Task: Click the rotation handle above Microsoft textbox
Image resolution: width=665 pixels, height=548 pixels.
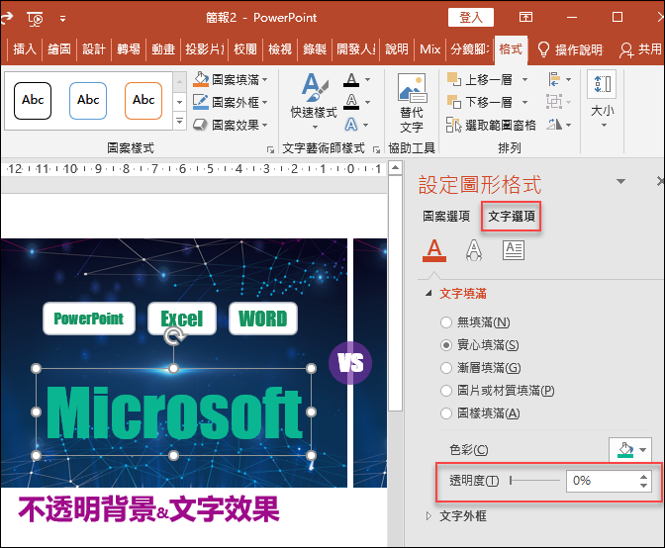Action: (x=174, y=336)
